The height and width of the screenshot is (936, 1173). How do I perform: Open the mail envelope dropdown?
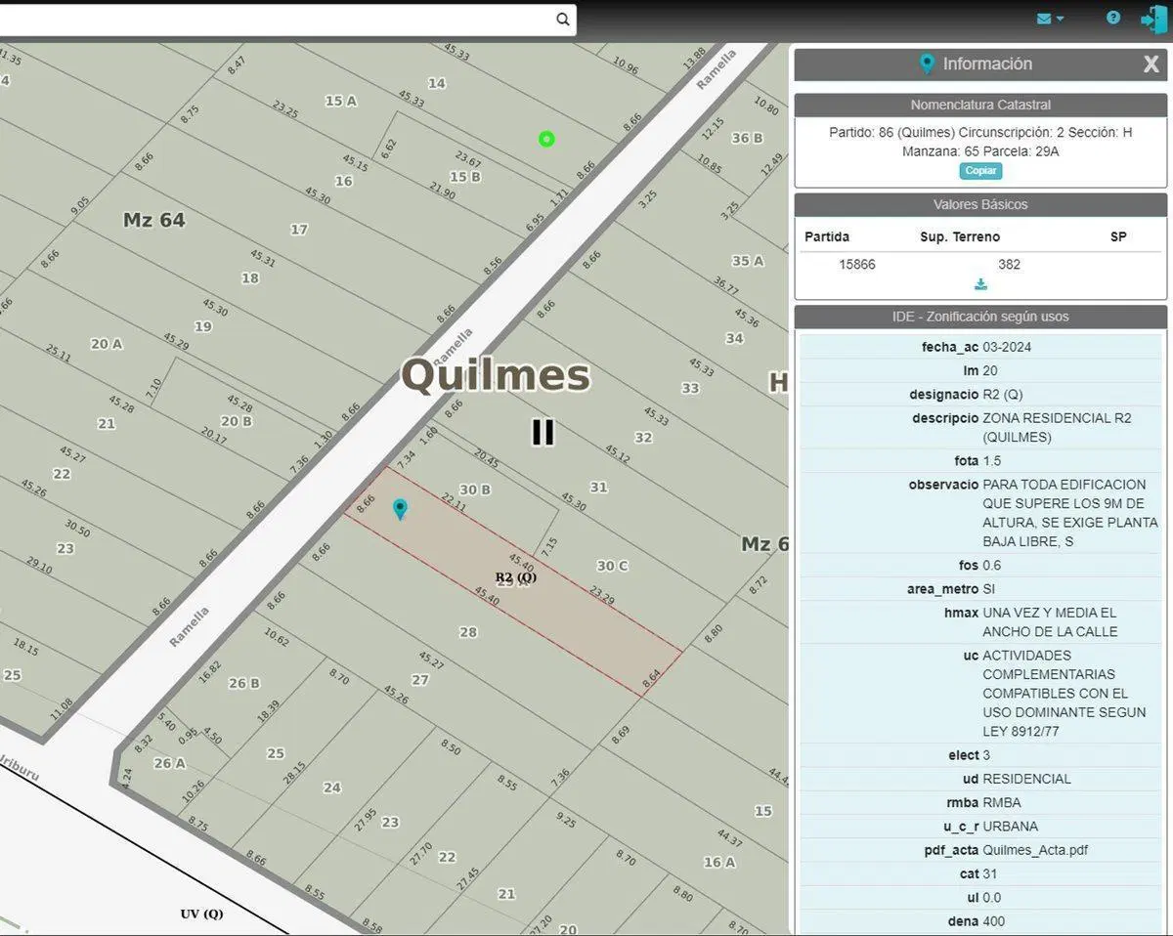1050,19
